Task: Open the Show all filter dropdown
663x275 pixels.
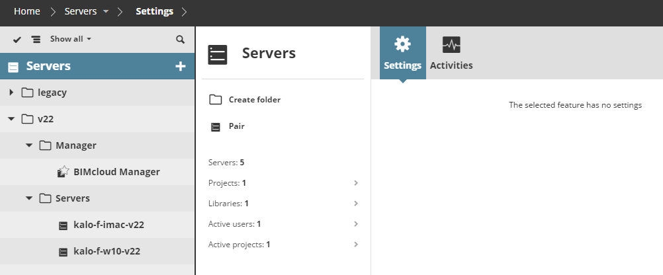Action: [70, 39]
